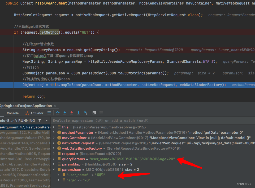Select the methodParameter variable row
Viewport: 255px width, 188px height.
click(153, 132)
